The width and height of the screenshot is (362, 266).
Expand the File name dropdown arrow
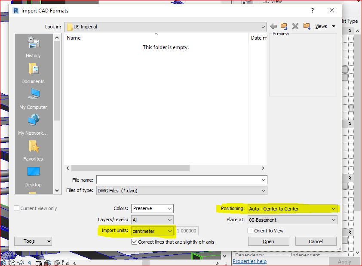click(x=264, y=180)
